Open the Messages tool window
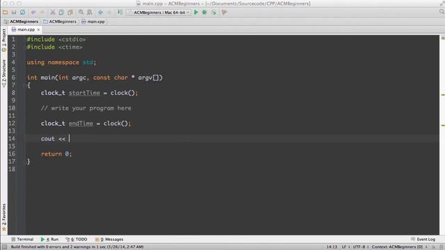 click(109, 239)
